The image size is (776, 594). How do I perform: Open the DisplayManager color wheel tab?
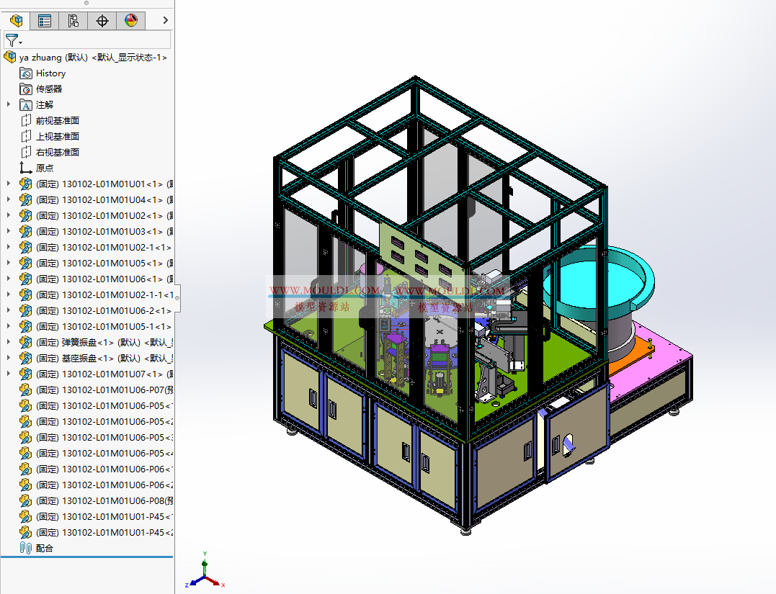(130, 21)
